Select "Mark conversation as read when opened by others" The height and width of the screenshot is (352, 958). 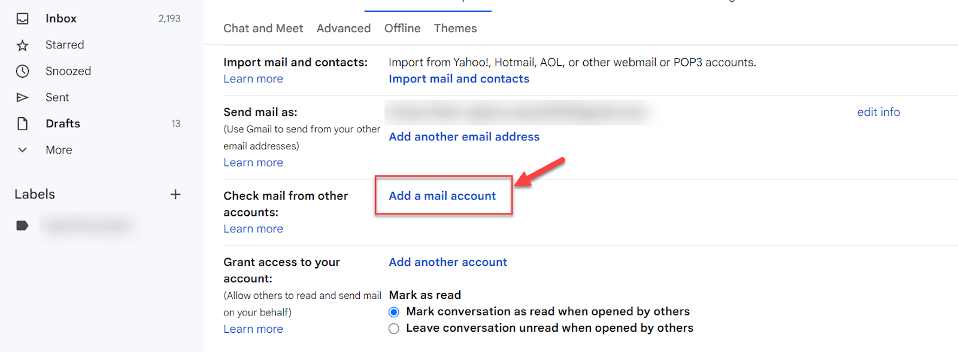tap(393, 311)
